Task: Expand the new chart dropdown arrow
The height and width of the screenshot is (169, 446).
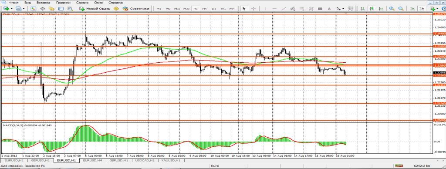Action: (12, 9)
